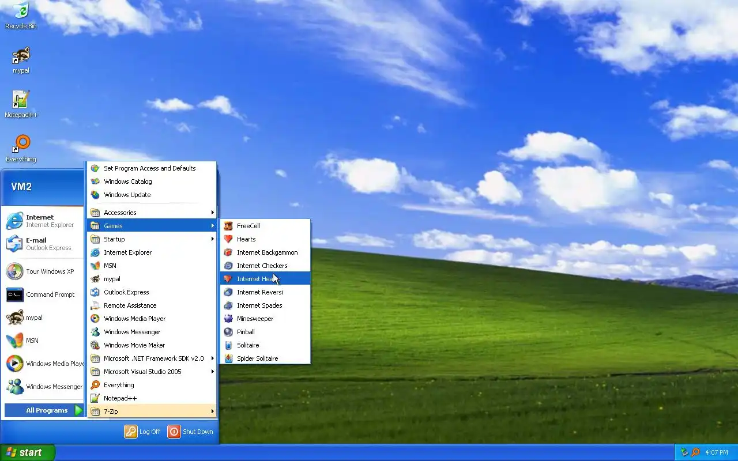Open Internet Spades icon
Screen dimensions: 738x461
[228, 305]
